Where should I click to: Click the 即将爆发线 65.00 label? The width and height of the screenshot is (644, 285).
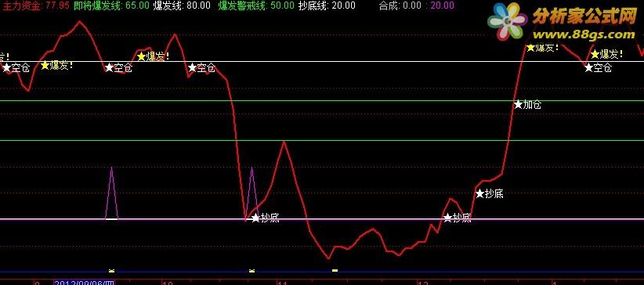pyautogui.click(x=112, y=5)
